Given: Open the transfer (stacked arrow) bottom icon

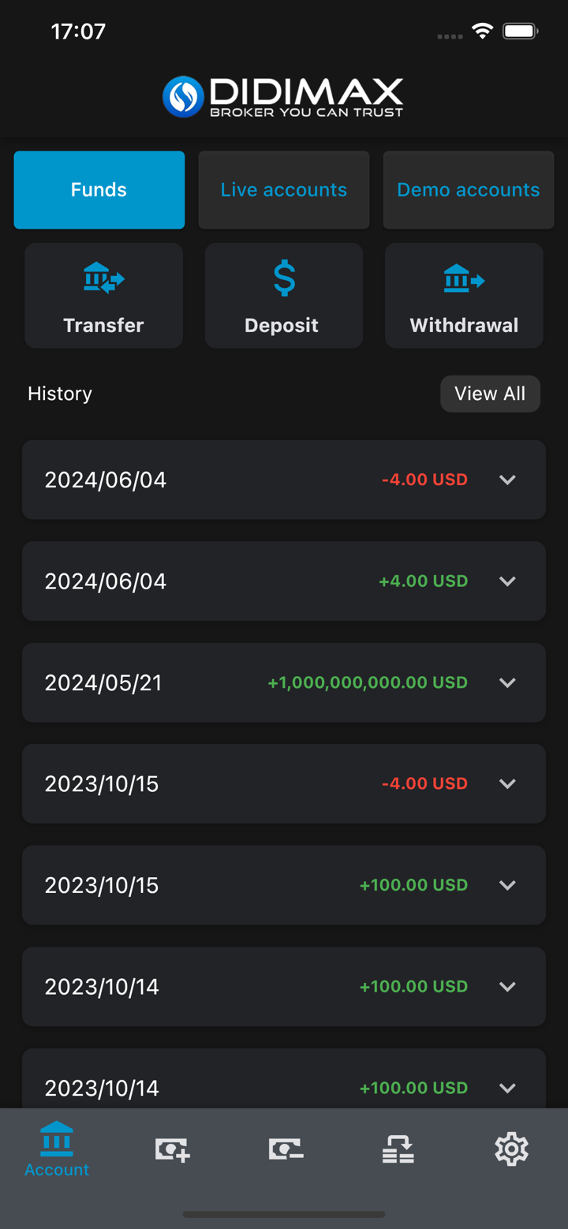Looking at the screenshot, I should tap(398, 1149).
